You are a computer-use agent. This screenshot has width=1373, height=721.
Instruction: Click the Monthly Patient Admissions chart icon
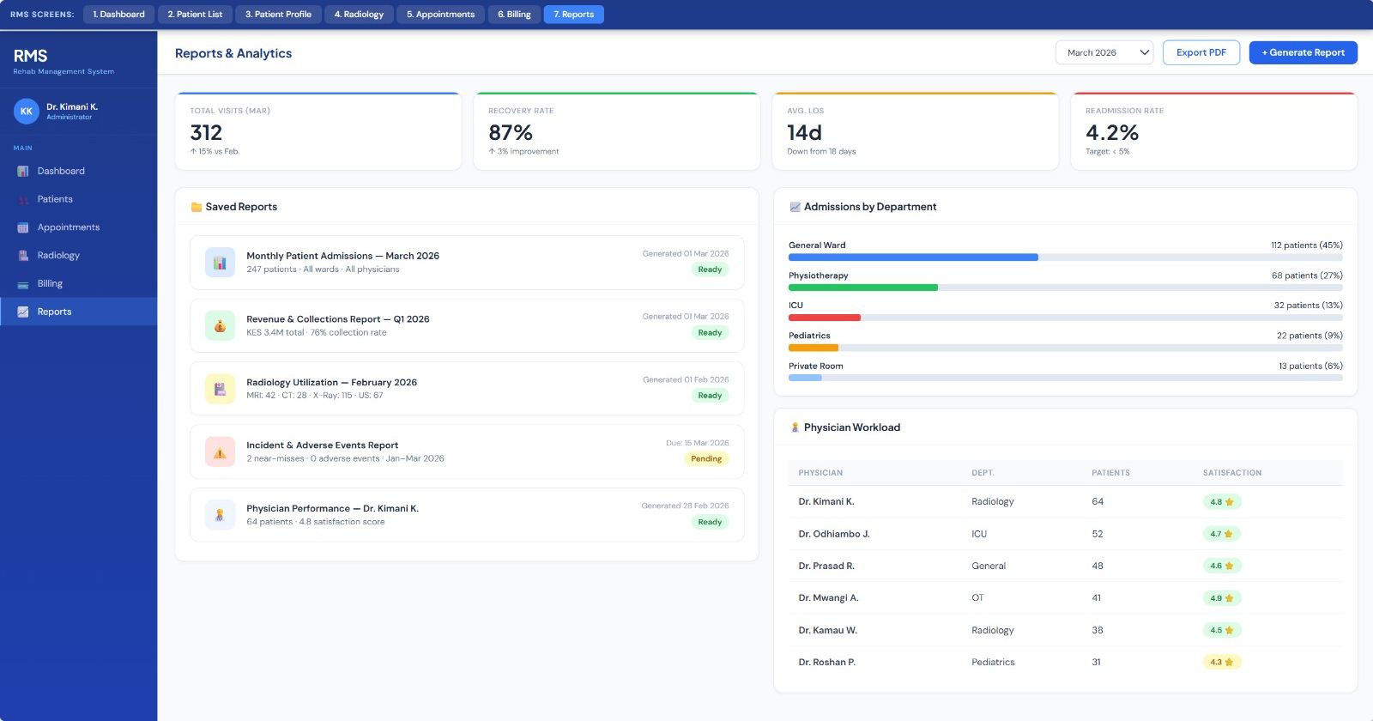[x=220, y=263]
